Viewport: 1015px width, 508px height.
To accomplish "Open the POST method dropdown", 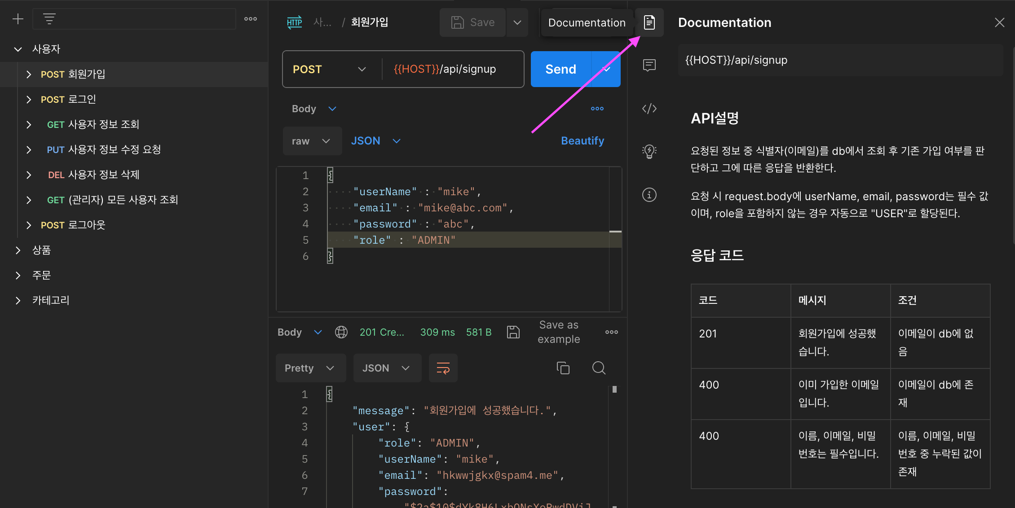I will pos(330,69).
